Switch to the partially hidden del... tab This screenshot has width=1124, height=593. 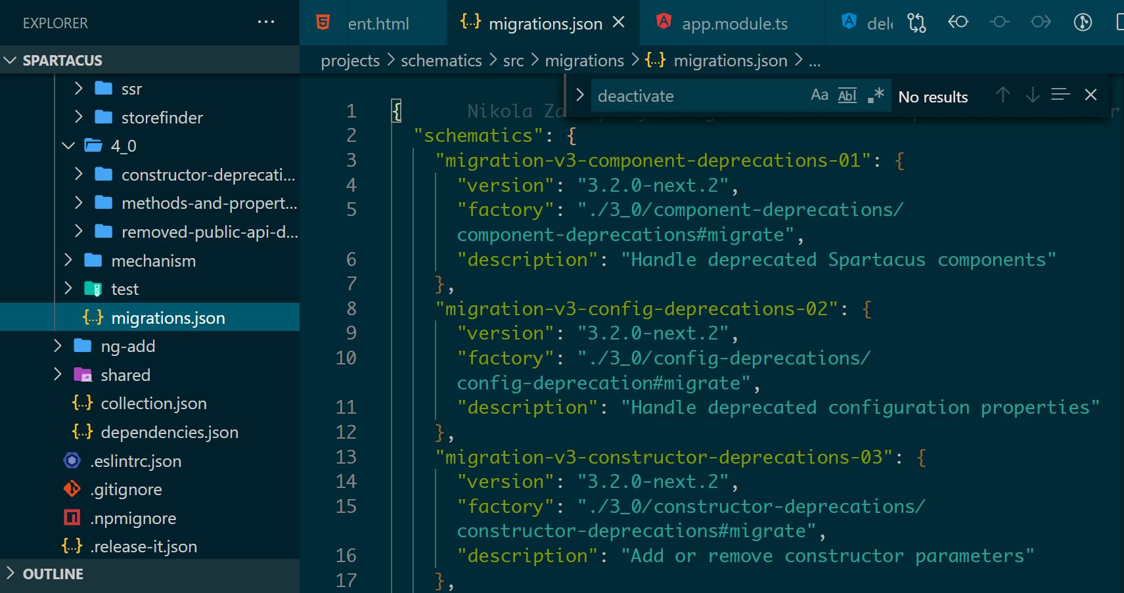click(866, 24)
